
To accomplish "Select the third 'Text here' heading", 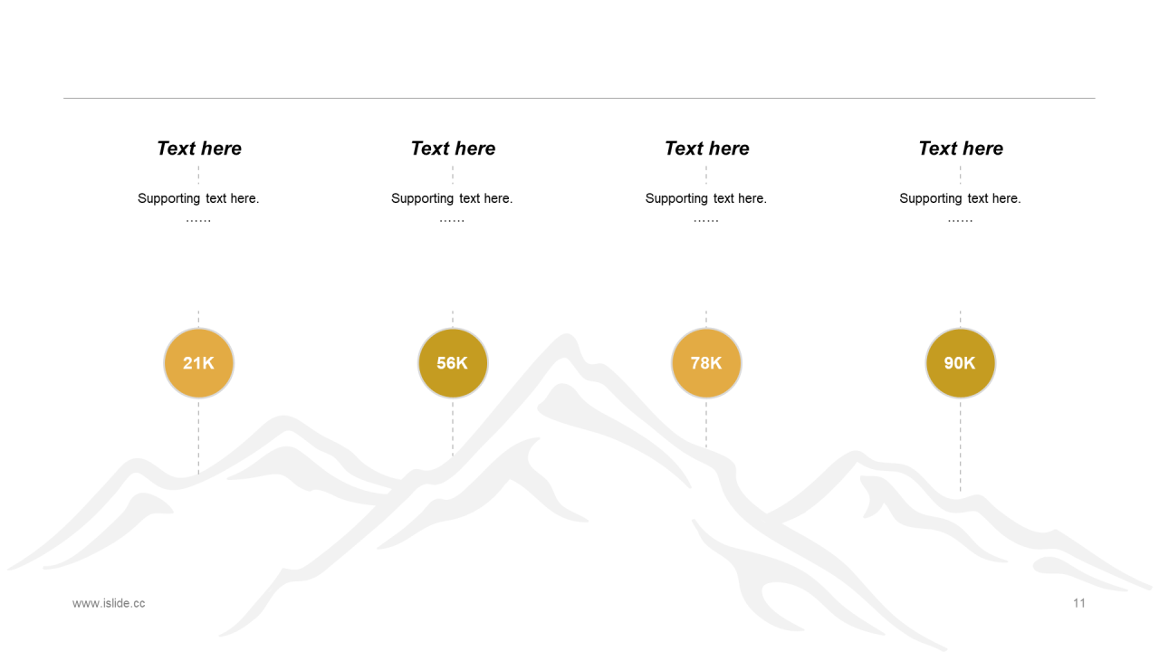I will [706, 149].
